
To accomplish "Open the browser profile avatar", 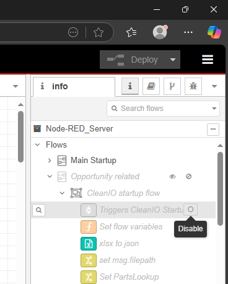I will point(160,32).
